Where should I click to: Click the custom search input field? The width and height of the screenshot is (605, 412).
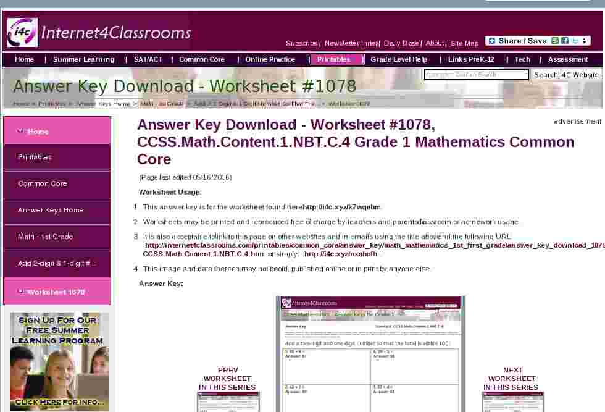[476, 74]
